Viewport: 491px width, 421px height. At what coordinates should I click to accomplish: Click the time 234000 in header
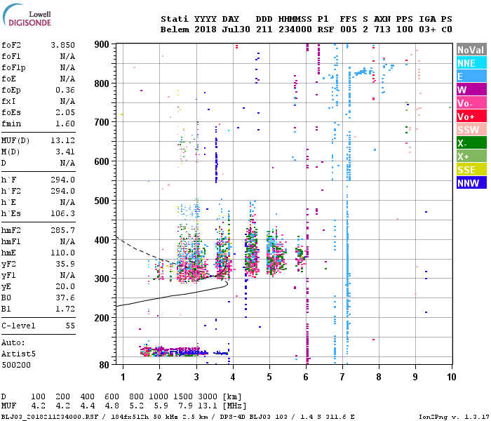point(295,29)
